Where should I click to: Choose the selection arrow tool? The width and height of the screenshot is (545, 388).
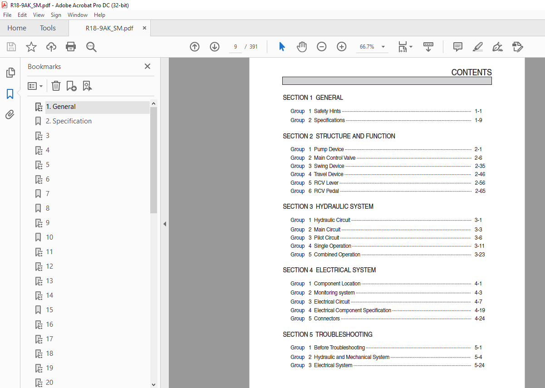pyautogui.click(x=282, y=47)
